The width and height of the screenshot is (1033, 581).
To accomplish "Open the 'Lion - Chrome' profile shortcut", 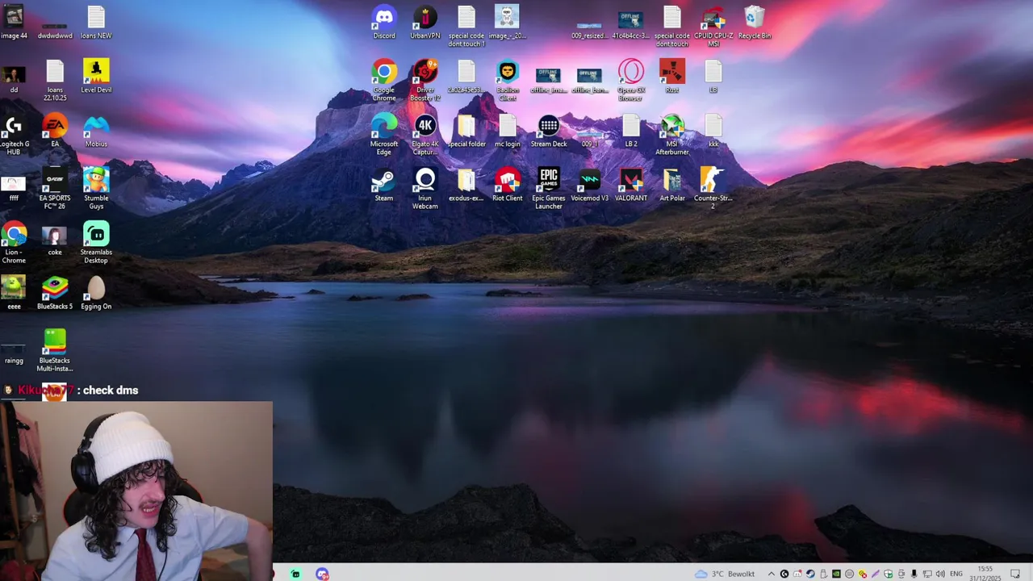I will (x=14, y=242).
